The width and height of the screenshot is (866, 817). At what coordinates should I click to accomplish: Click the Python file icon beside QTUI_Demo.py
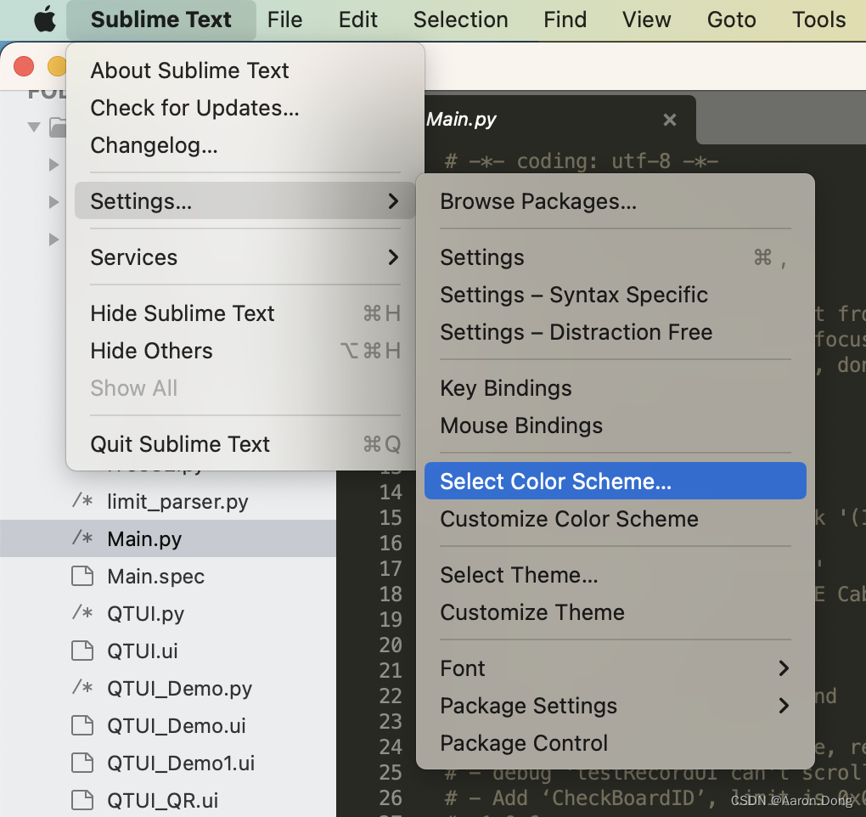pos(82,687)
